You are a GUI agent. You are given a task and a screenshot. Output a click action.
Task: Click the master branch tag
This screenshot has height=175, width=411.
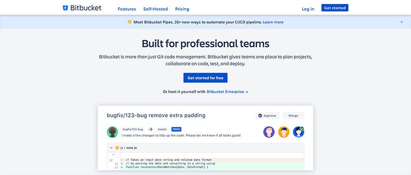click(x=162, y=129)
